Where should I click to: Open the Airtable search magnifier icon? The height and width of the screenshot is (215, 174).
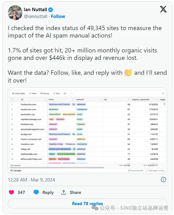click(x=163, y=93)
